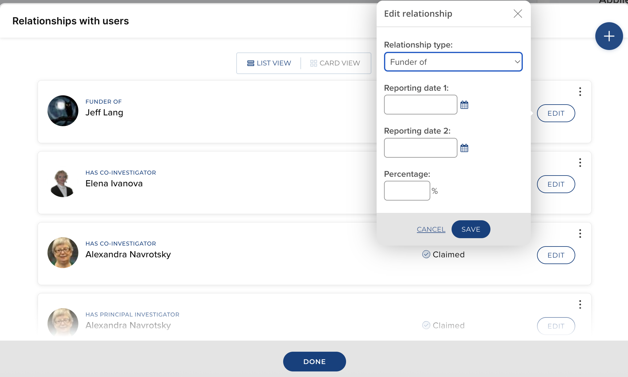Screen dimensions: 628x377
Task: Click Jeff Lang's owl avatar
Action: (x=63, y=111)
